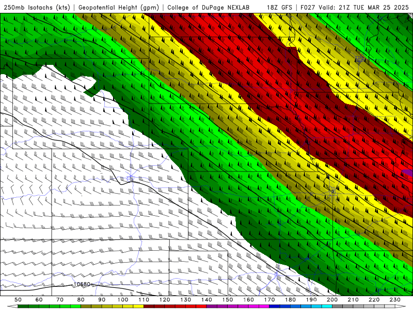Viewport: 413px width, 309px height.
Task: Click the 10680 height contour label
Action: click(82, 284)
